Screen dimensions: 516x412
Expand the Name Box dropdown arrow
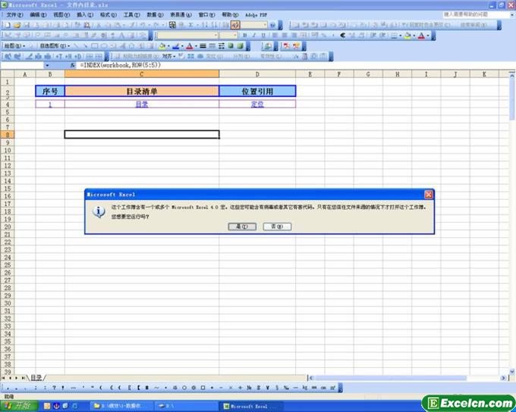point(47,66)
